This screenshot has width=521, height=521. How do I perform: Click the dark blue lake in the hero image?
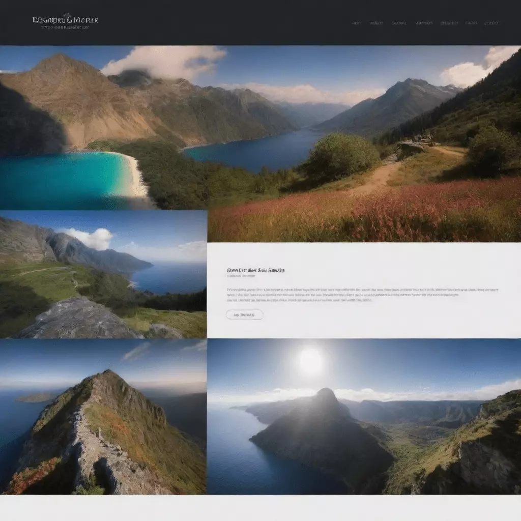[x=252, y=150]
